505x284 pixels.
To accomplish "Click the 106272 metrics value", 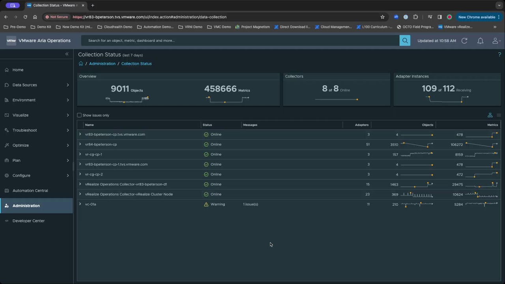I will (x=457, y=145).
